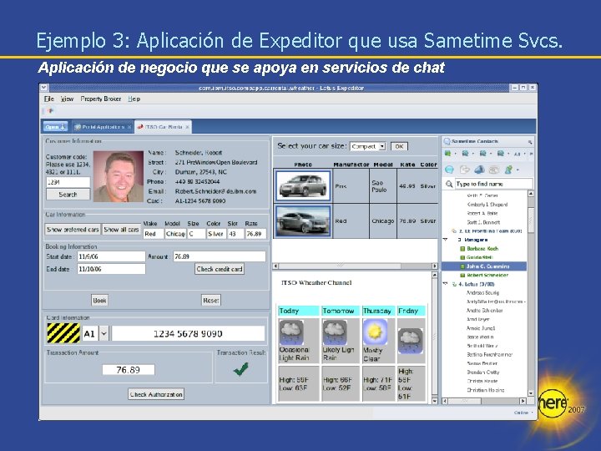Close the ITSO Car Rental tab
601x451 pixels.
(x=187, y=127)
